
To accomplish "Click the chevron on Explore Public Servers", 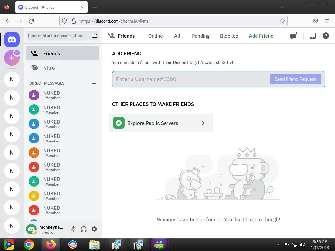I will 203,123.
